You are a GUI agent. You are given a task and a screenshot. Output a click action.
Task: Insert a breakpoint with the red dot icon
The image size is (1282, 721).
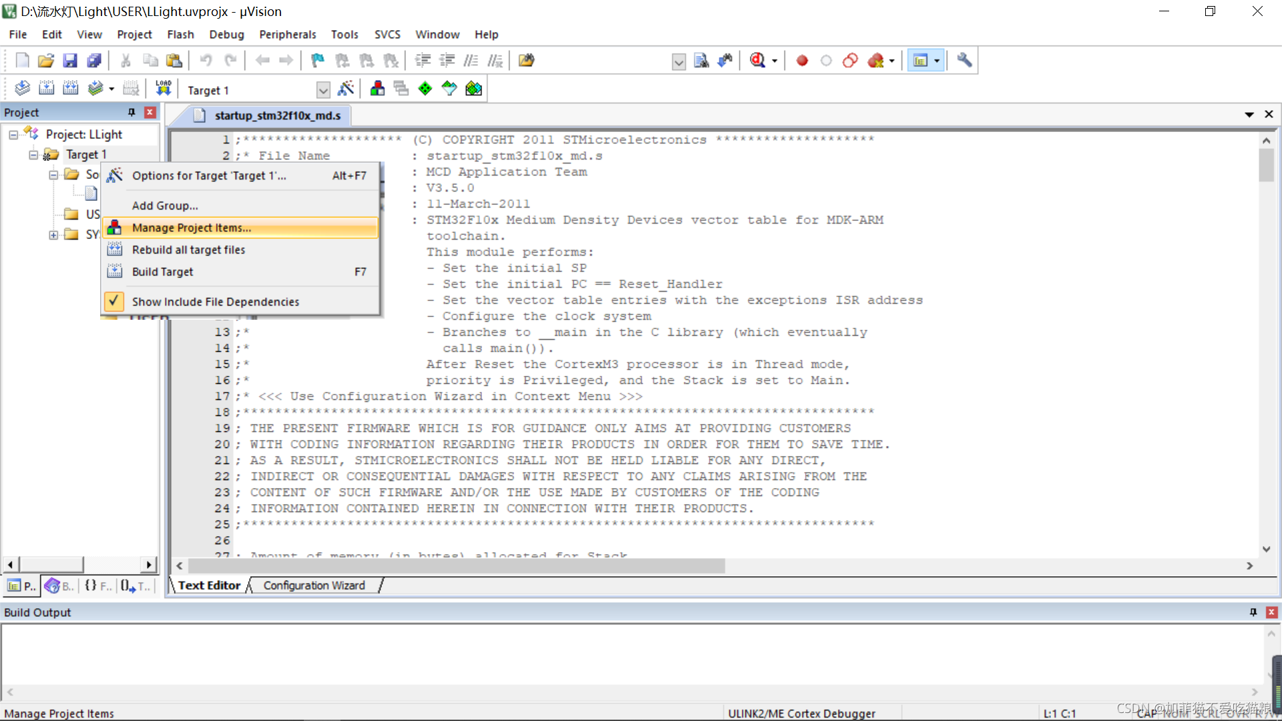(802, 61)
